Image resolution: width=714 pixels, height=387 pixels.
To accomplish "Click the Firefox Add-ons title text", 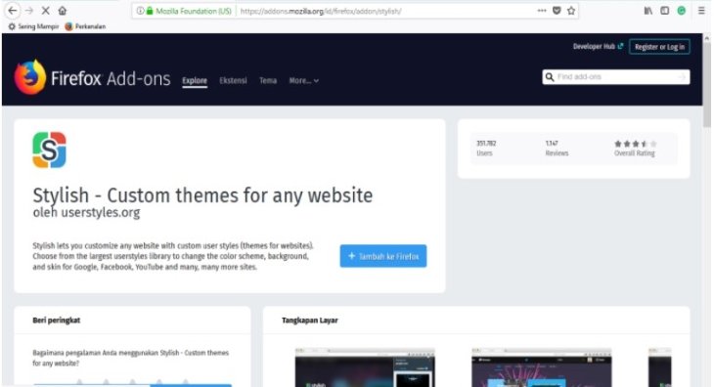I will [x=111, y=79].
